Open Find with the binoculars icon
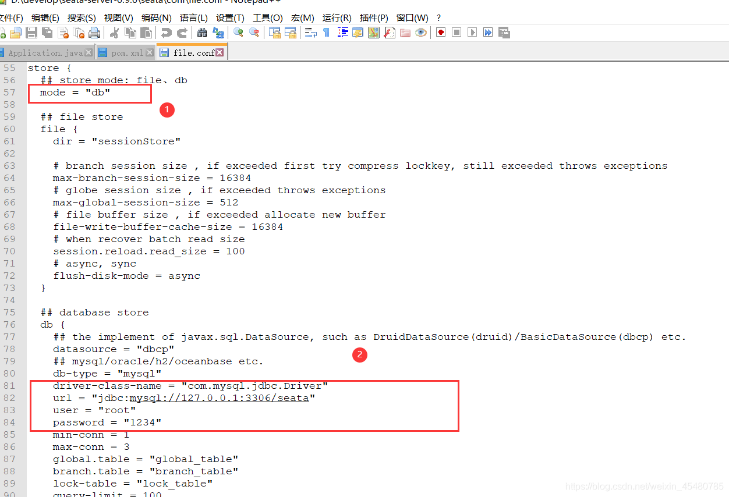This screenshot has height=497, width=729. click(203, 33)
